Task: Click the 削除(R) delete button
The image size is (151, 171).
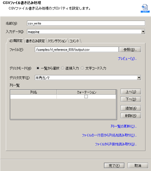Action: [131, 116]
